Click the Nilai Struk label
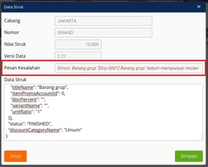The height and width of the screenshot is (167, 208). [x=15, y=44]
